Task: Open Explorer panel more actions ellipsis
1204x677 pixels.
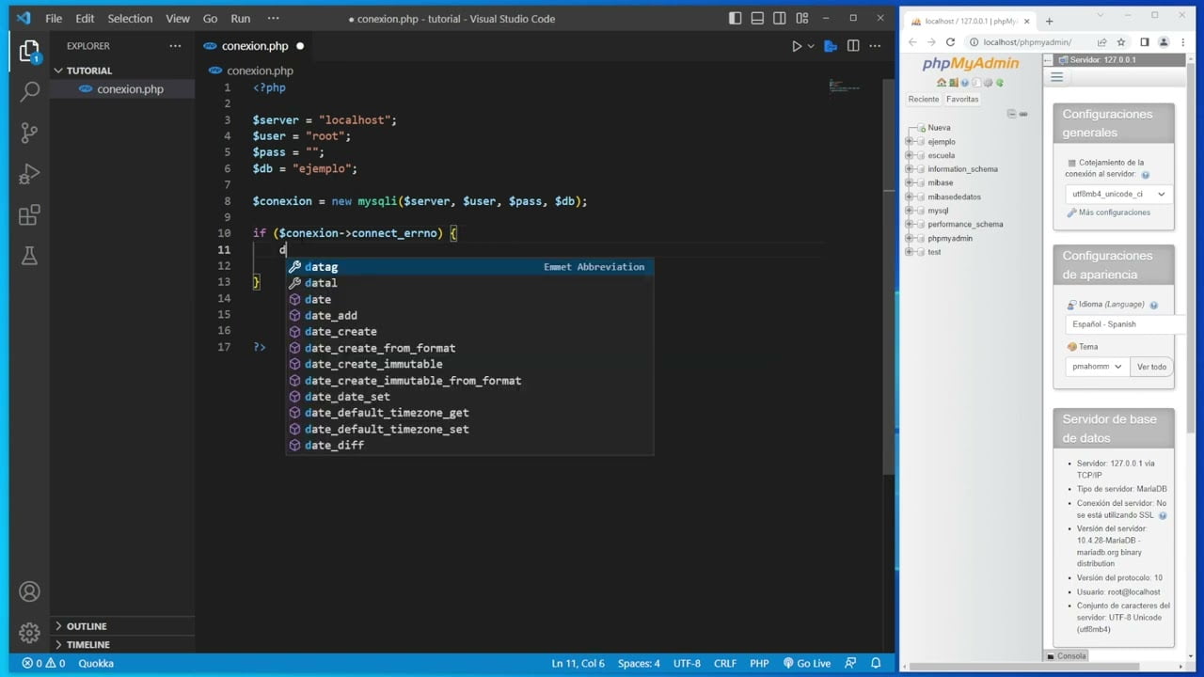Action: (175, 46)
